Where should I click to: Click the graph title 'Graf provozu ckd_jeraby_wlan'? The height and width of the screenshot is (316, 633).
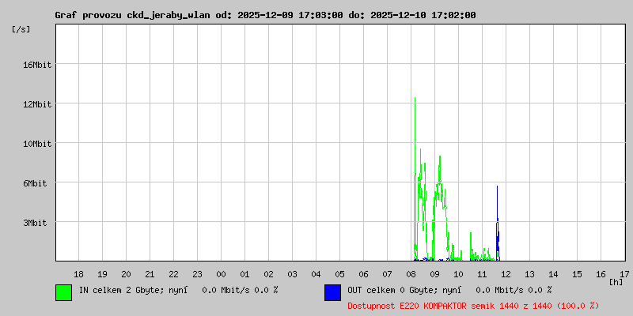[132, 15]
